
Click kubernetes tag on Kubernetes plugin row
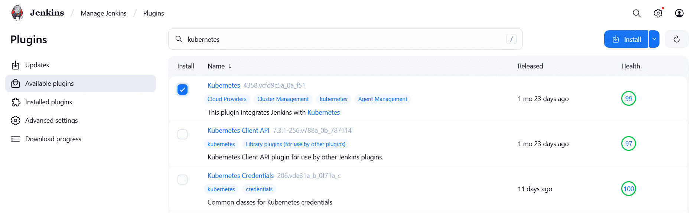pos(333,99)
